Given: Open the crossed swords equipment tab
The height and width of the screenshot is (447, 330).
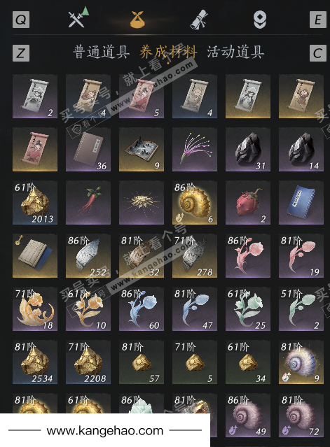Looking at the screenshot, I should (x=78, y=18).
